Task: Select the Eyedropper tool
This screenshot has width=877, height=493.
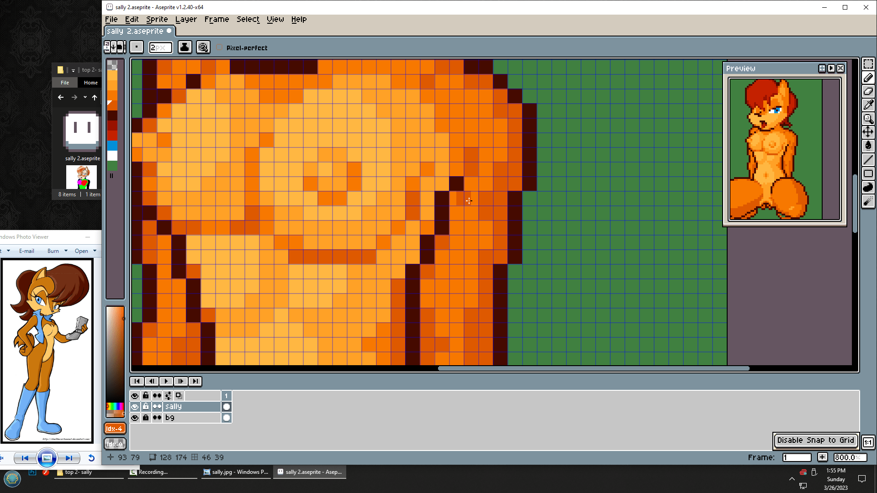Action: [x=868, y=105]
